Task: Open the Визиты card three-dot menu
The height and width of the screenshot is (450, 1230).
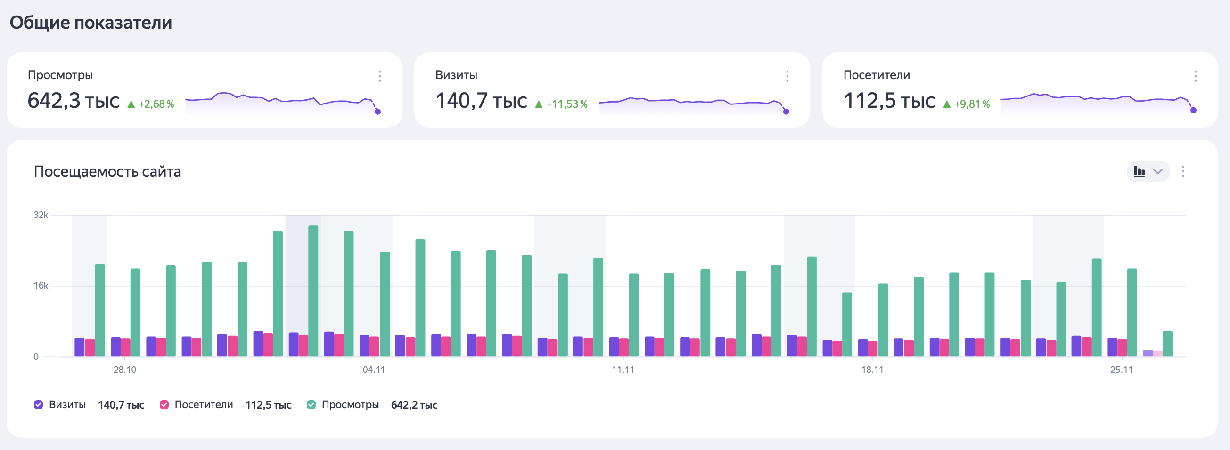Action: [787, 76]
